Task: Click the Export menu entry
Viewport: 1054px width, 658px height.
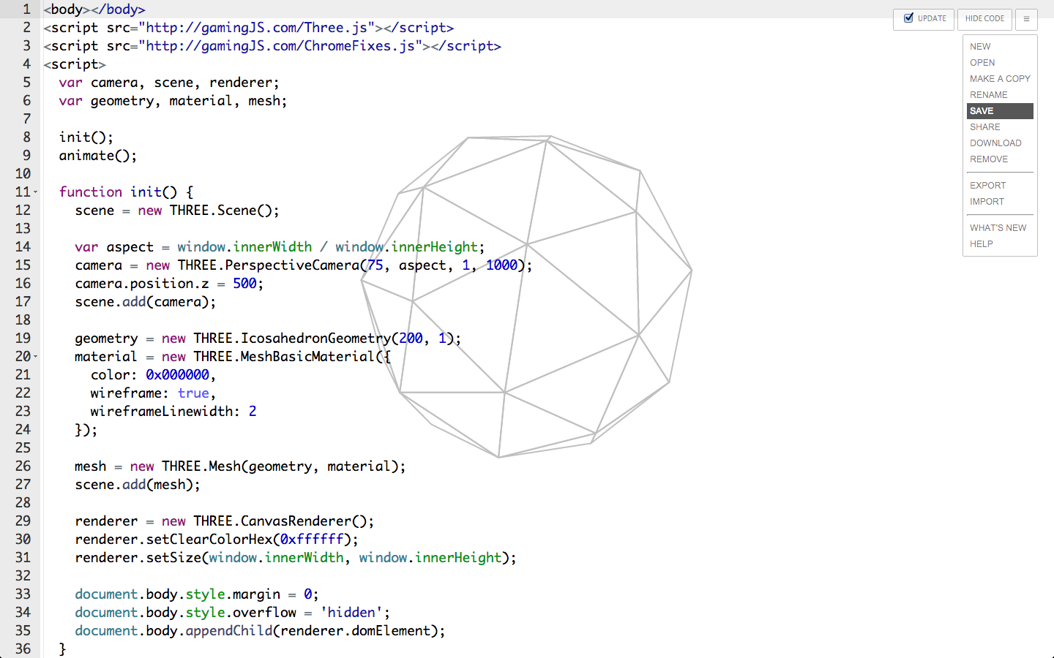Action: [988, 186]
